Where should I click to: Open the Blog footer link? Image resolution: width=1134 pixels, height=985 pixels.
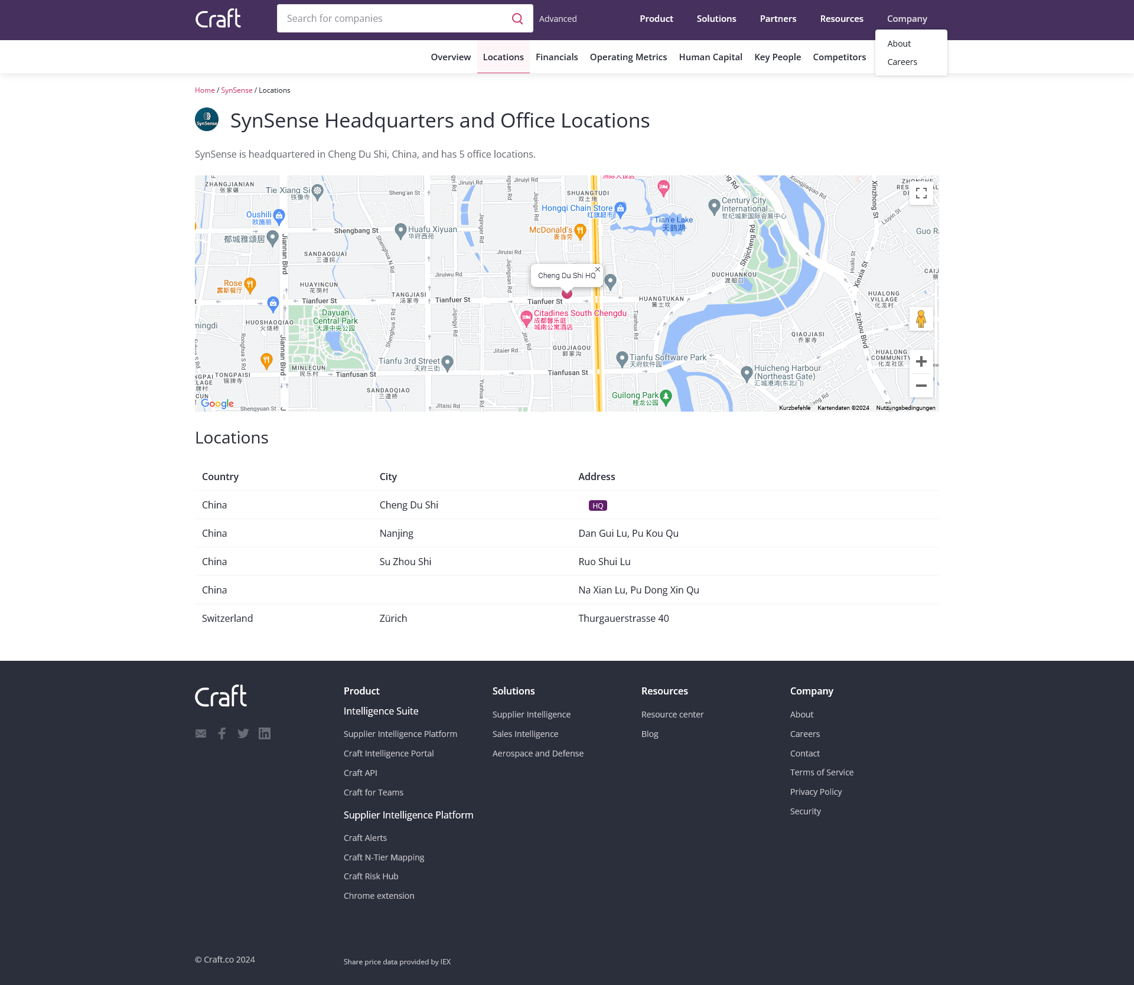pos(650,734)
